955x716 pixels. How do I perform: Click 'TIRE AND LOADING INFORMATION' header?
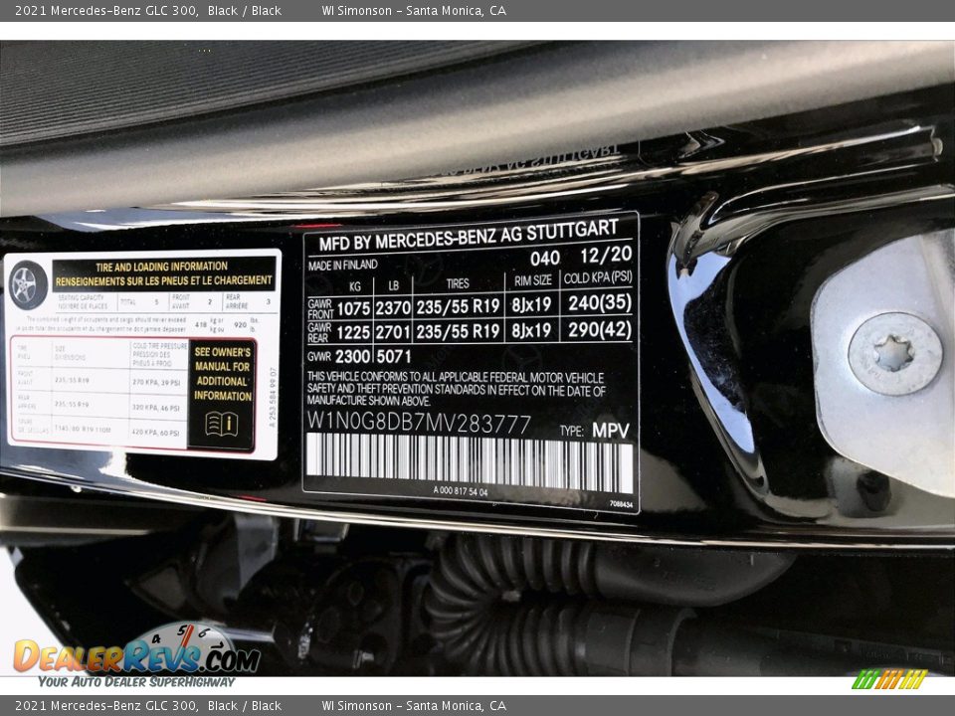click(x=161, y=267)
